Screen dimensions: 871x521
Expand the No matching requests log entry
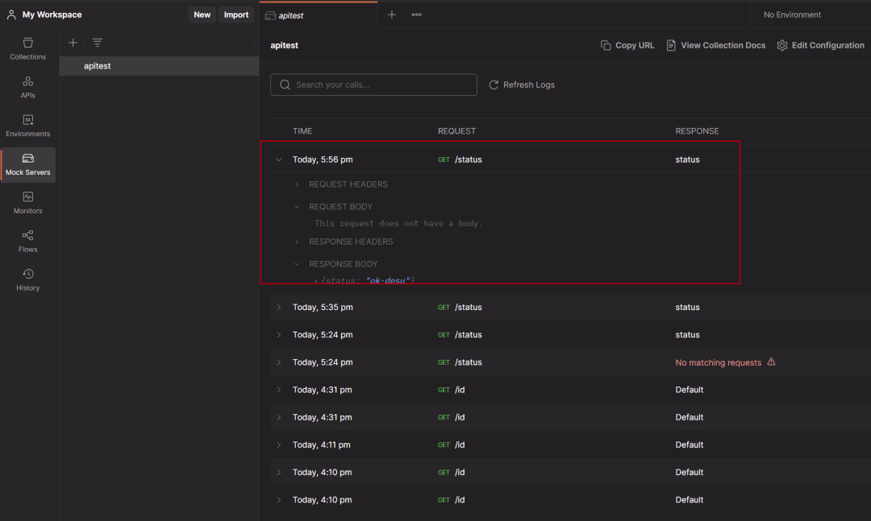pyautogui.click(x=279, y=362)
